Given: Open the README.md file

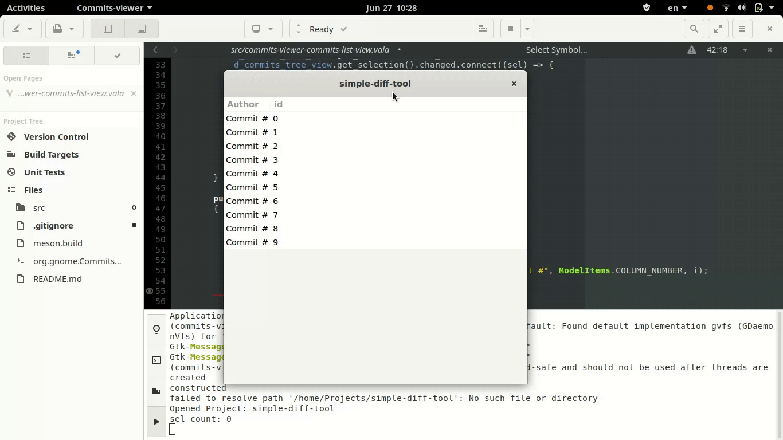Looking at the screenshot, I should [57, 279].
